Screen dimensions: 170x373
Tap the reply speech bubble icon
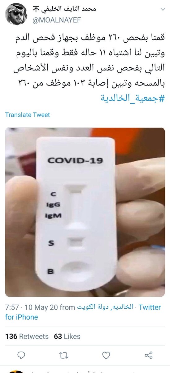(x=21, y=355)
